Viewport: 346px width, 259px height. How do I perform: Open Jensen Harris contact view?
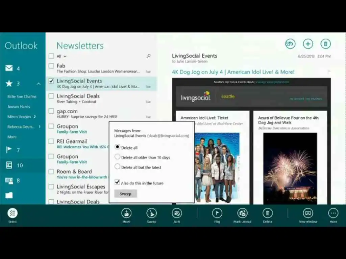tap(19, 107)
